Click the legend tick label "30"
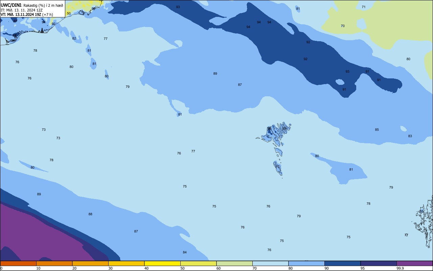 110,268
